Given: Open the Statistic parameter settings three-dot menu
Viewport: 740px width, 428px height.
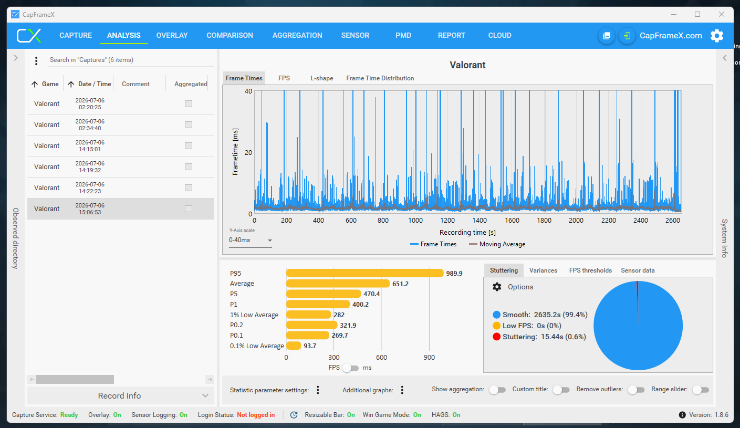Looking at the screenshot, I should [x=318, y=390].
